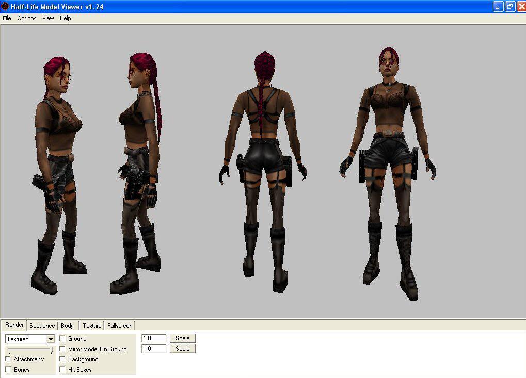
Task: Enable the Attachments checkbox
Action: pyautogui.click(x=8, y=359)
